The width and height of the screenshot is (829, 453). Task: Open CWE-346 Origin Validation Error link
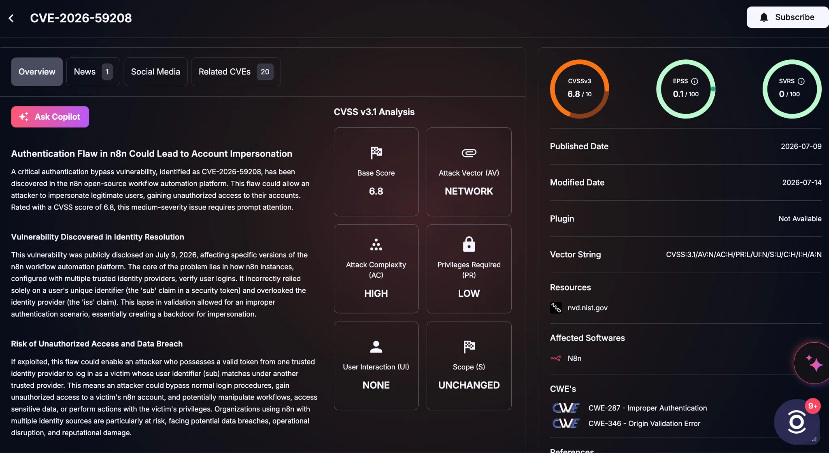point(644,423)
